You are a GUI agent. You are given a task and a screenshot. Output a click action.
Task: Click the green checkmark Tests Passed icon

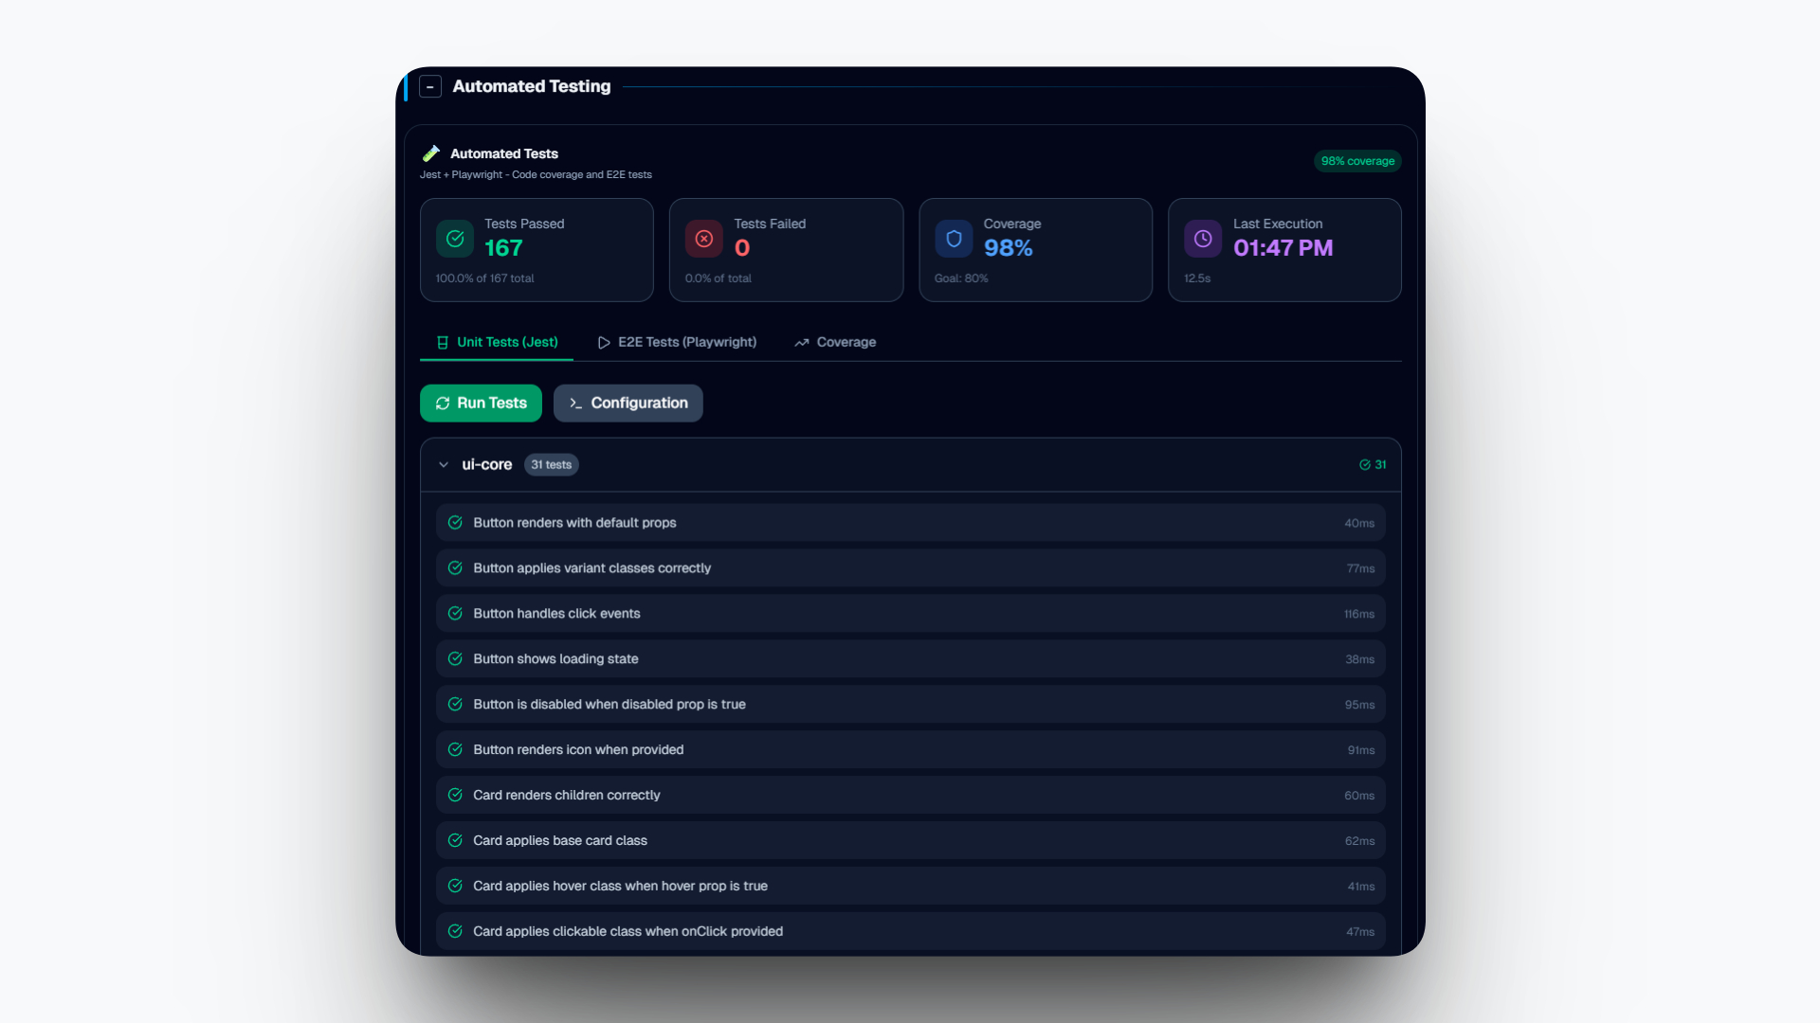pos(455,239)
